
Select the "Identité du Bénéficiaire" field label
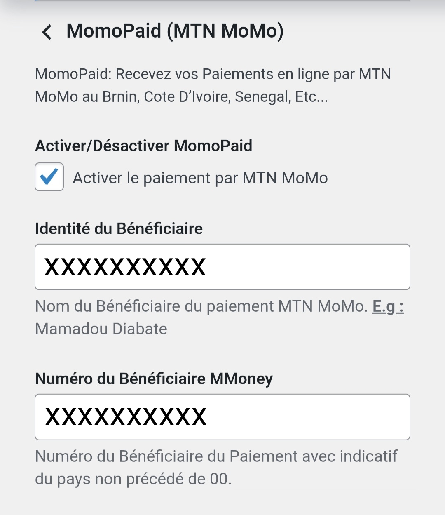coord(119,228)
